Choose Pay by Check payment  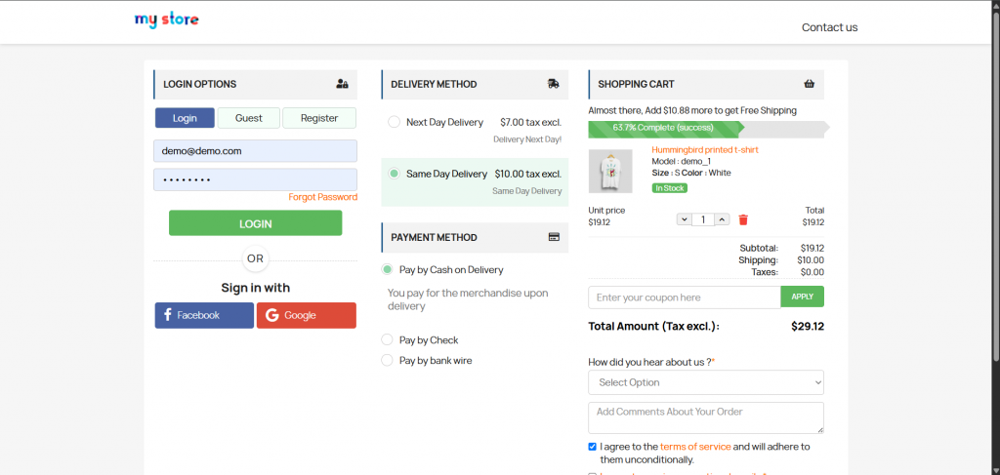coord(387,340)
